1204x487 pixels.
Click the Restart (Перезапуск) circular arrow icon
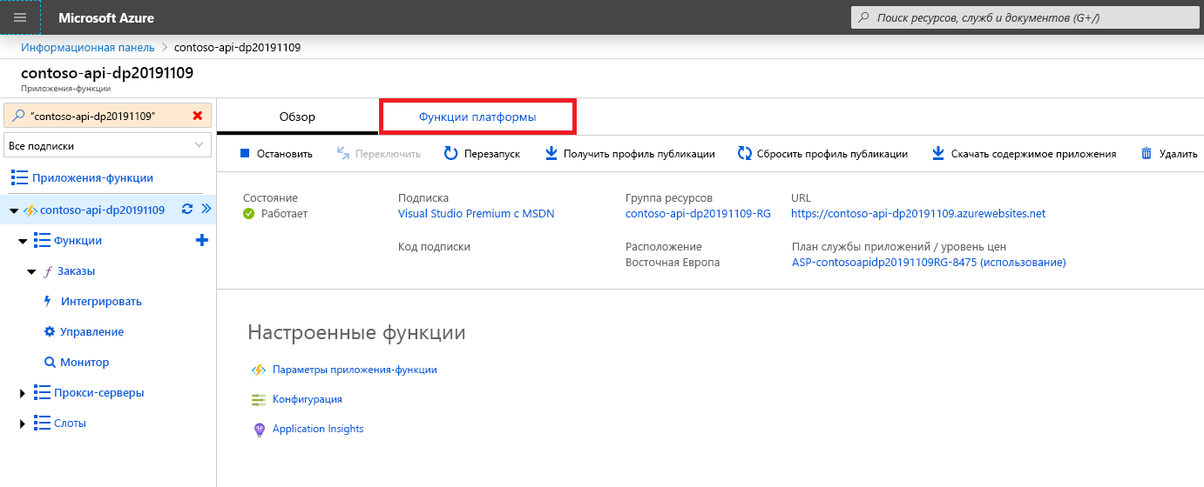(450, 154)
